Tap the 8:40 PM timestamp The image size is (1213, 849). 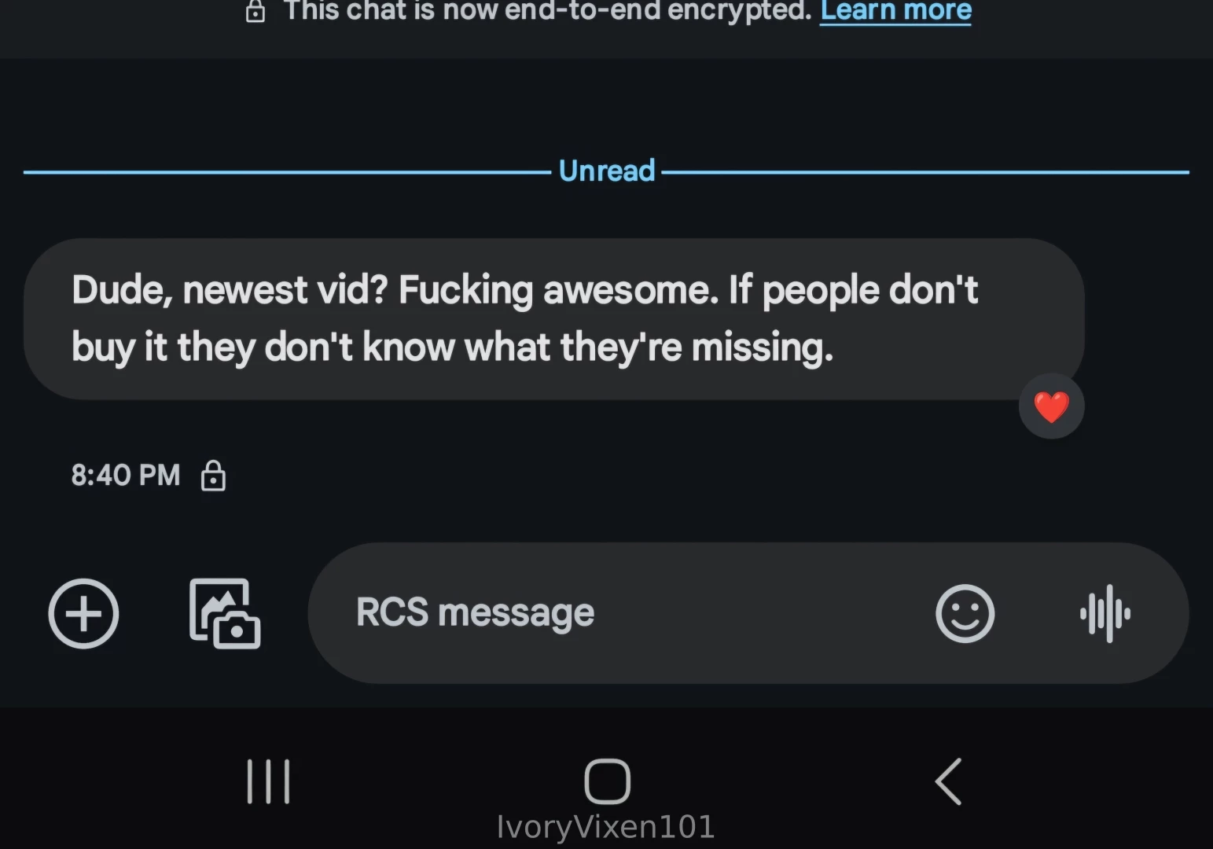point(126,475)
